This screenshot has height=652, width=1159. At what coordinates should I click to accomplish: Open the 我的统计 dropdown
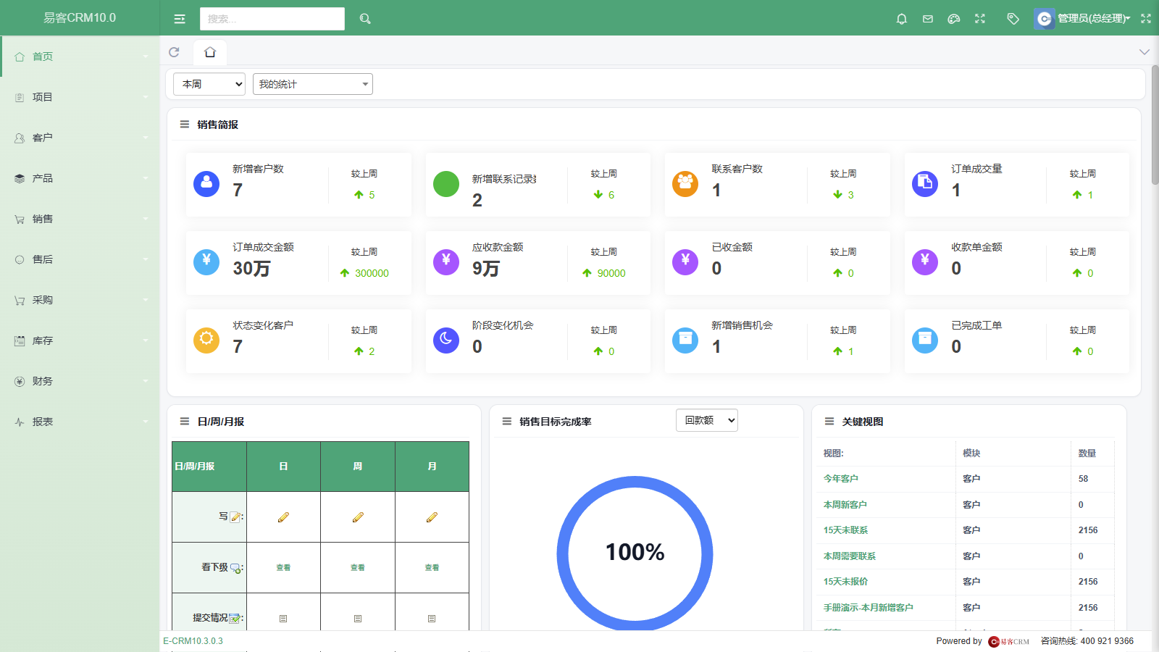click(313, 84)
